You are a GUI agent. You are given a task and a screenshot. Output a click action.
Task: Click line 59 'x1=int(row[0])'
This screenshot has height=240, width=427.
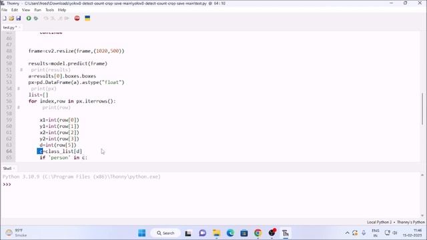(x=59, y=120)
